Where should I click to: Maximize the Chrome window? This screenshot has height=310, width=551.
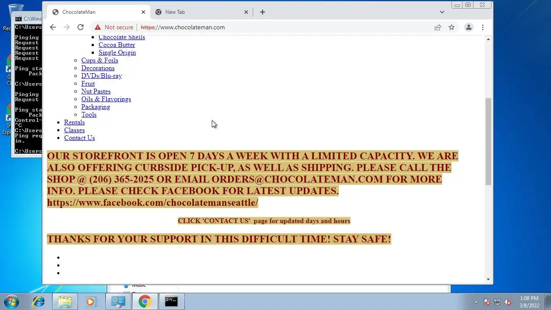click(x=468, y=5)
